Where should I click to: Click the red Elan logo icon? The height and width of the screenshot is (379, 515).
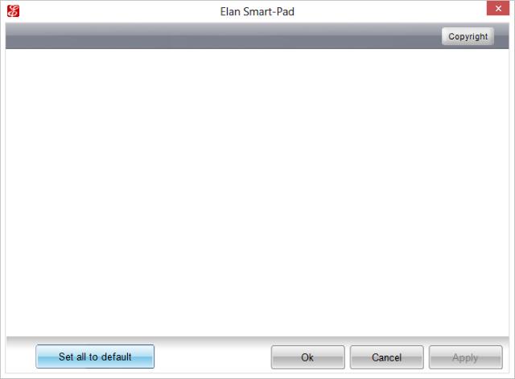click(x=13, y=10)
